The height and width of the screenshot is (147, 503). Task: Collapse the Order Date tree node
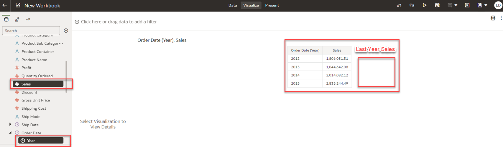point(10,133)
